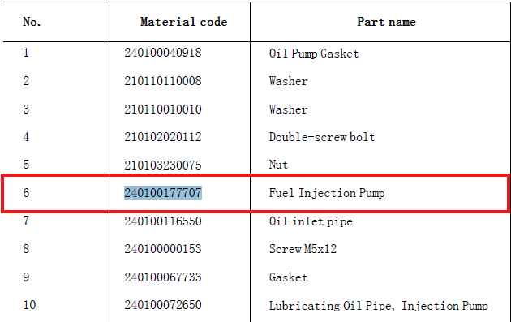The width and height of the screenshot is (511, 322).
Task: Select material code 210103230075
Action: pos(163,165)
